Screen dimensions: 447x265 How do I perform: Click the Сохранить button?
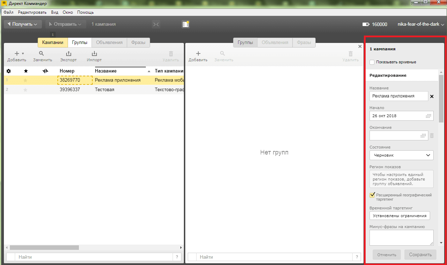point(420,255)
